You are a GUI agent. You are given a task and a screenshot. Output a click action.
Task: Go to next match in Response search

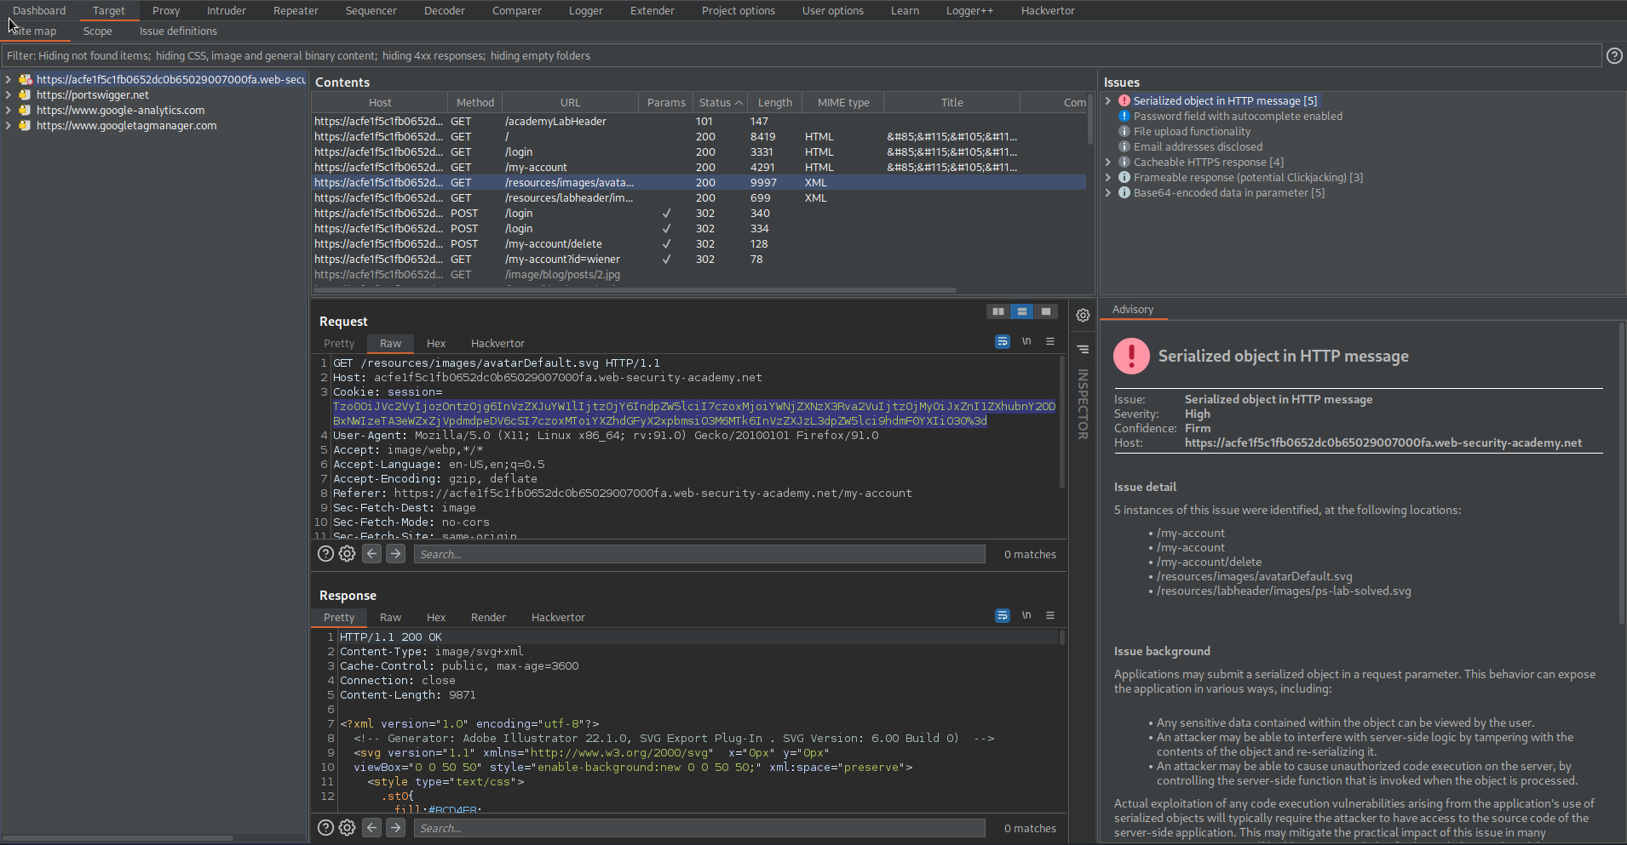[395, 828]
